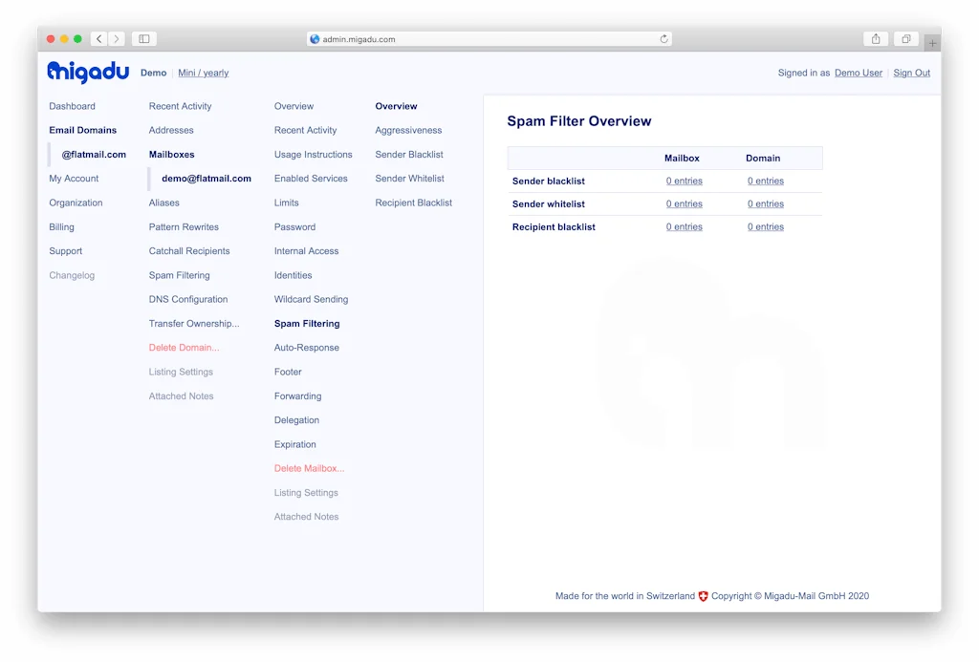Click Delete Domain...
The height and width of the screenshot is (662, 979).
(185, 348)
